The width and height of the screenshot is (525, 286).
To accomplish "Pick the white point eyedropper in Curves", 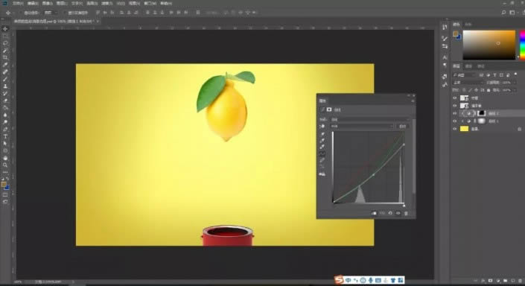I will 322,147.
